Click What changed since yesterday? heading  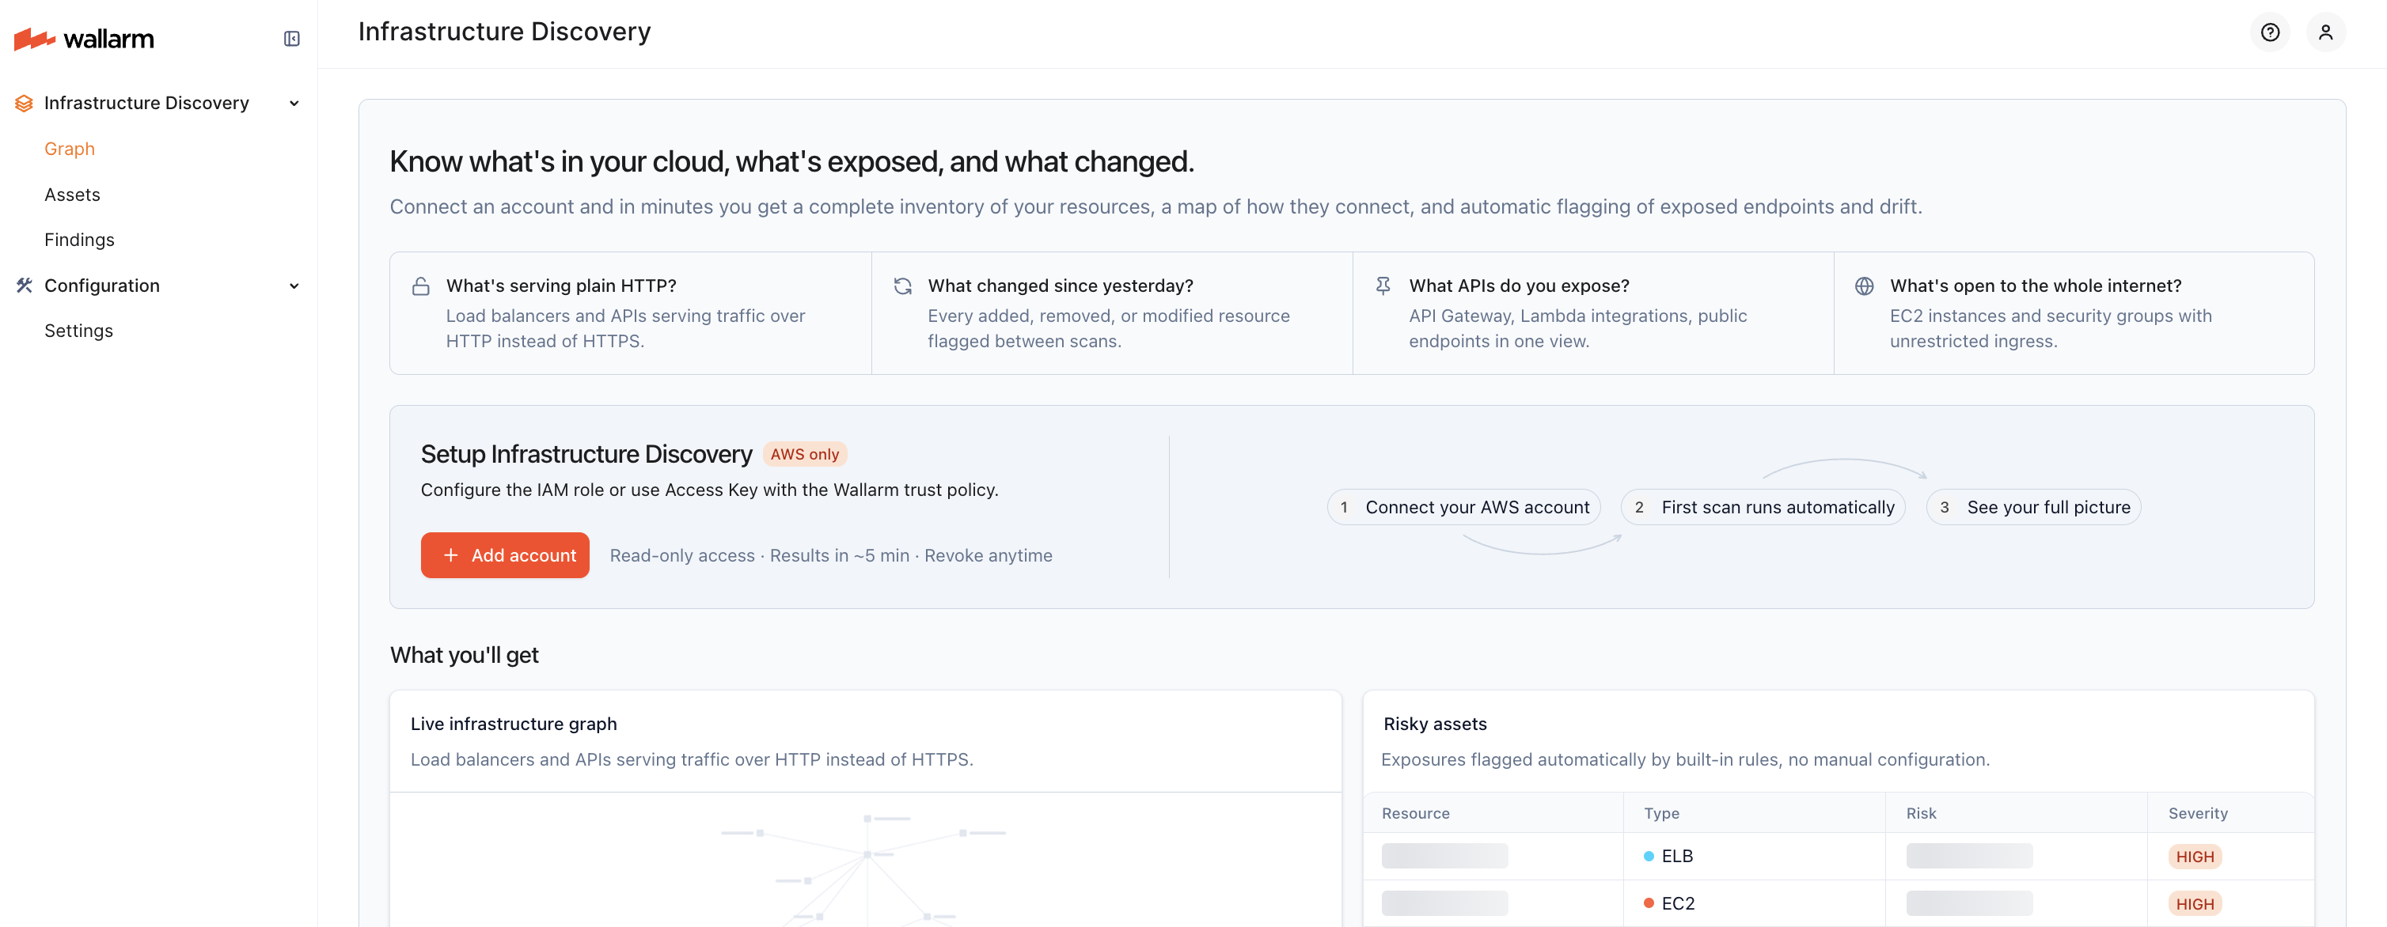1060,286
